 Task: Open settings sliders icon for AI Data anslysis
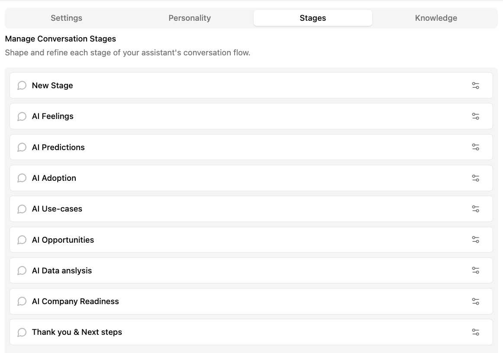(x=475, y=270)
